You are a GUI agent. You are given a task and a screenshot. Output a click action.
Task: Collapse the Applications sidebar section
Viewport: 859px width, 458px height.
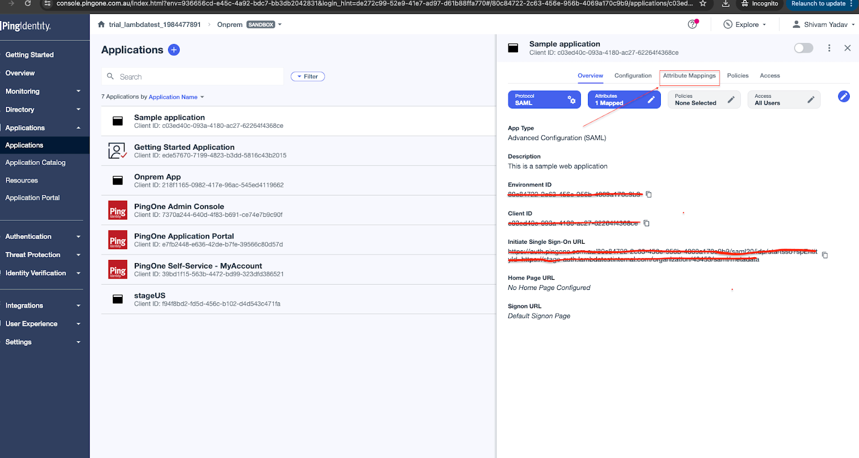pyautogui.click(x=78, y=128)
